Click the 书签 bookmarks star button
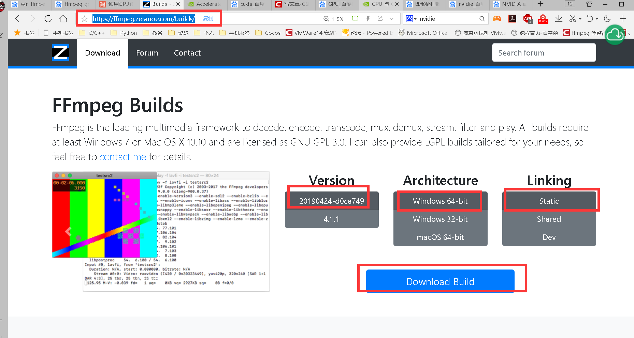The width and height of the screenshot is (634, 338). tap(24, 33)
